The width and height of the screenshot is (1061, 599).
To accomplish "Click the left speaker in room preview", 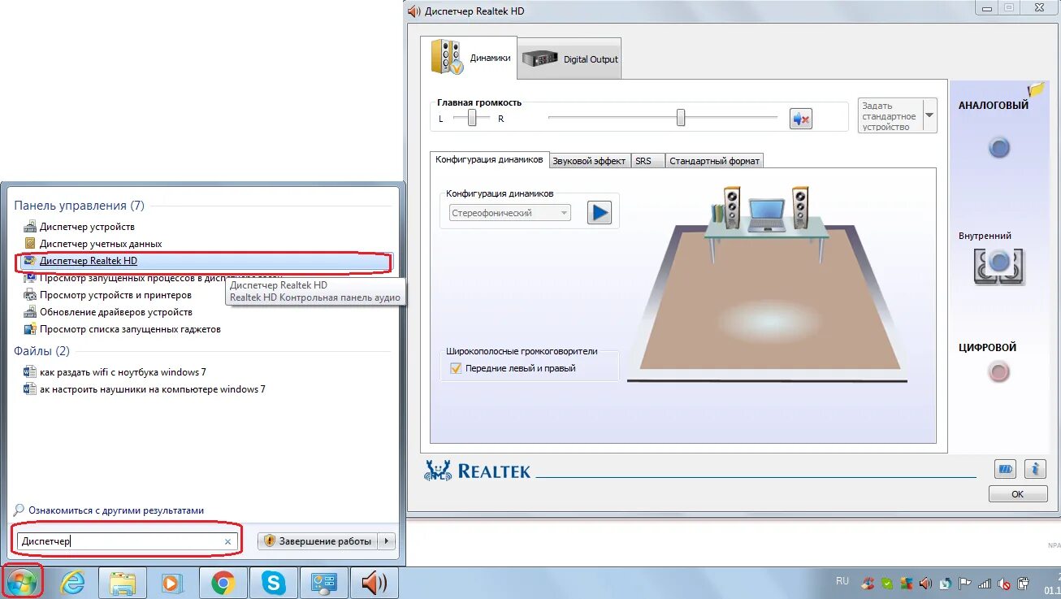I will pyautogui.click(x=732, y=208).
